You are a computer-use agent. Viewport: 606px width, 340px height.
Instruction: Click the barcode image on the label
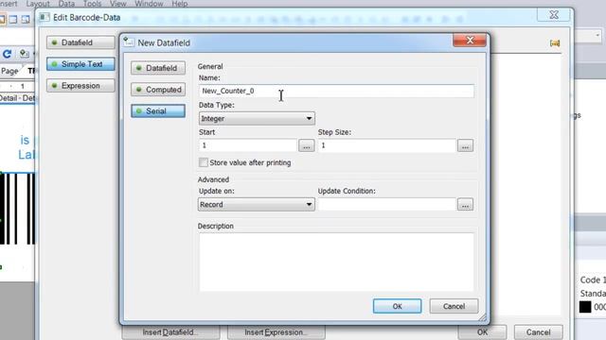point(17,209)
